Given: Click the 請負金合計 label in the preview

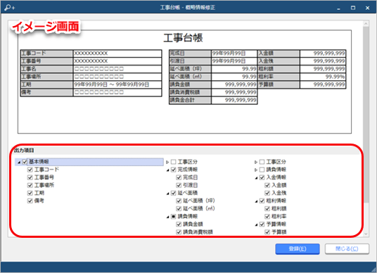Looking at the screenshot, I should [x=182, y=100].
